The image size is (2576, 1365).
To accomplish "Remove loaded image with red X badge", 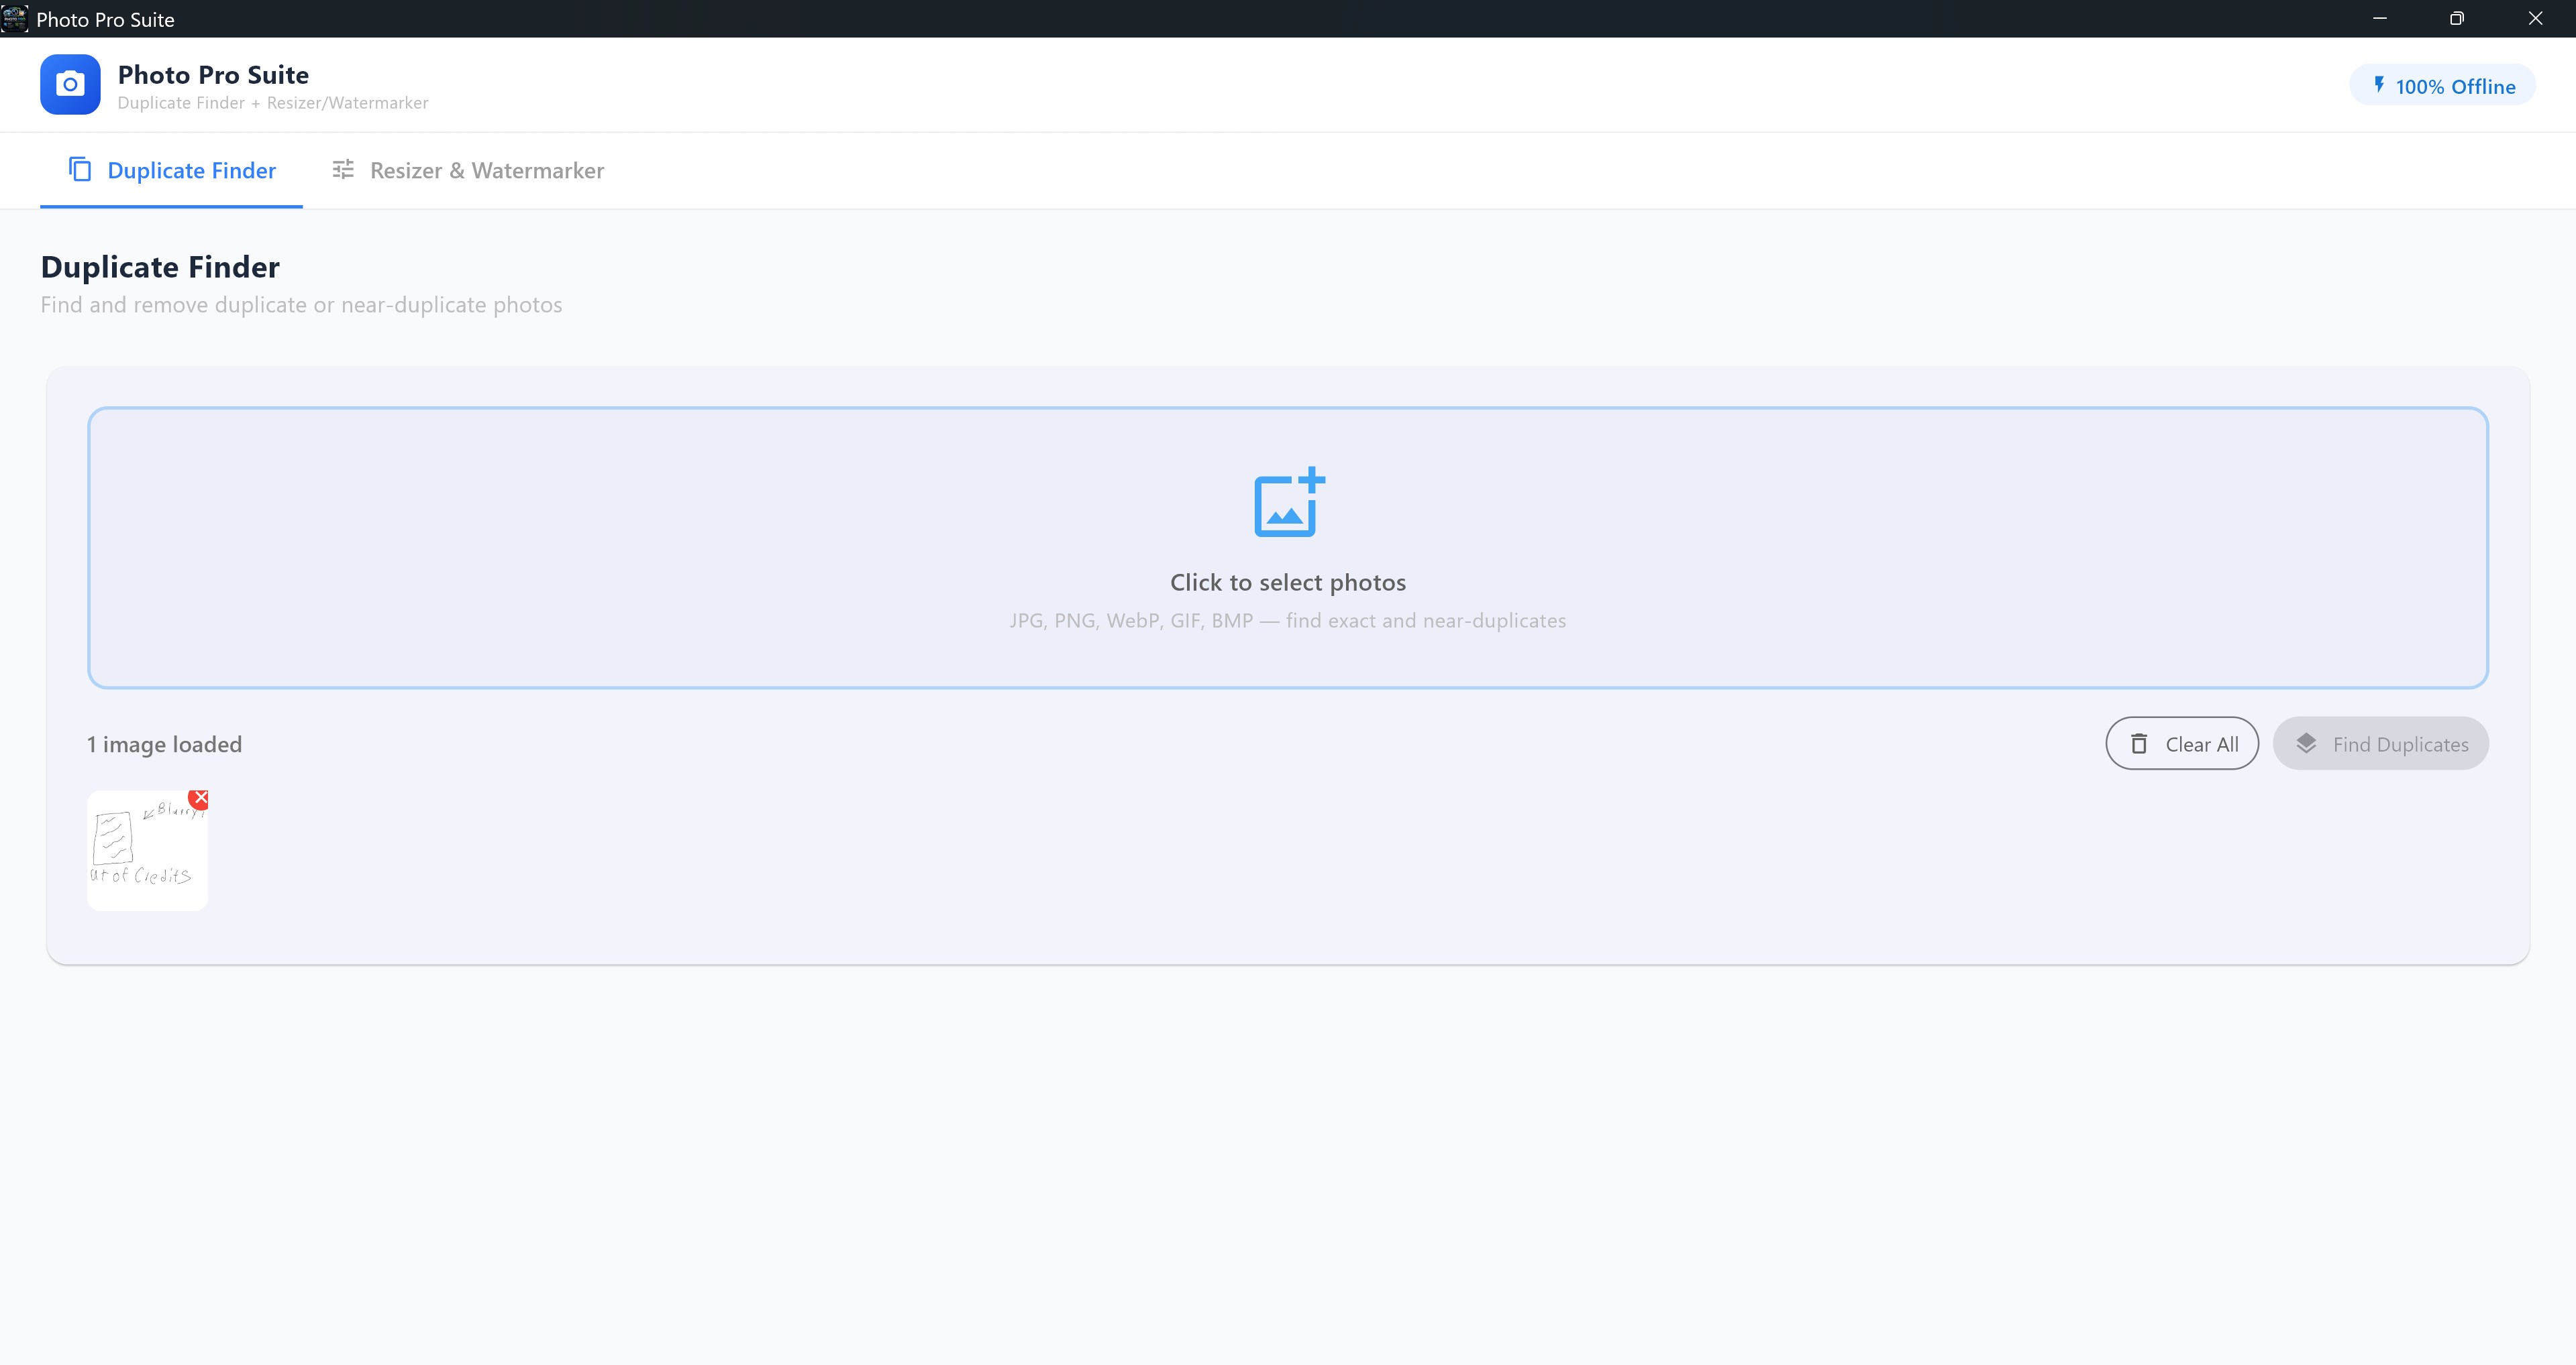I will 200,798.
